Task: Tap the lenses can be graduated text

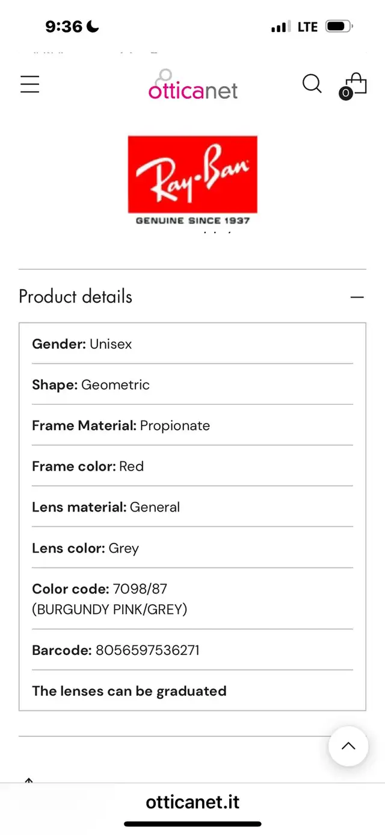Action: (129, 691)
